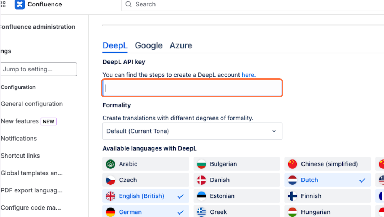Switch to the Azure tab
384x217 pixels.
(x=181, y=46)
